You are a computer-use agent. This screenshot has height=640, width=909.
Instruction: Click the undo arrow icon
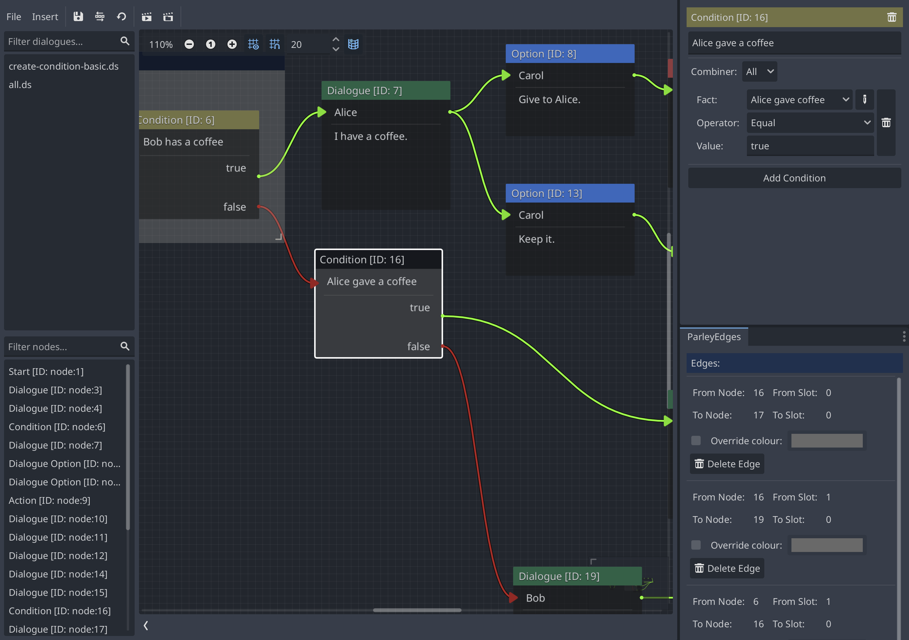click(122, 17)
